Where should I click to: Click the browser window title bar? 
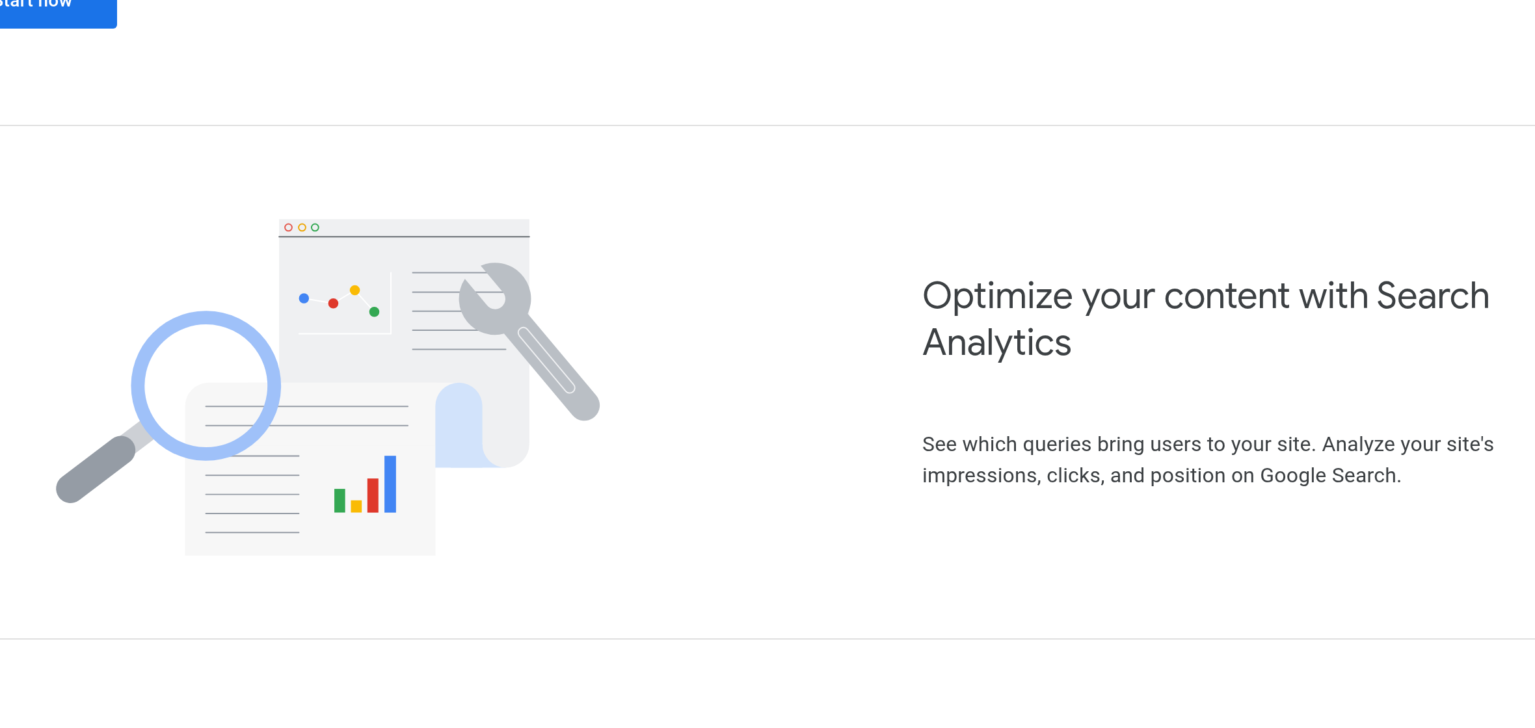click(403, 227)
